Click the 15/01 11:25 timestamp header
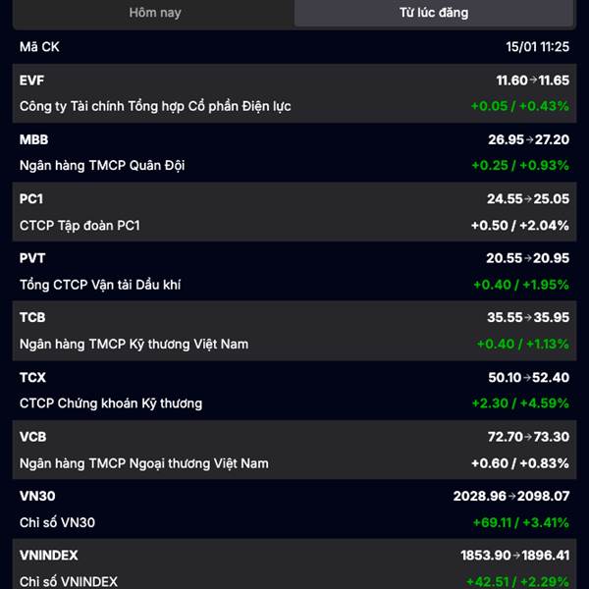This screenshot has height=589, width=589. [538, 47]
